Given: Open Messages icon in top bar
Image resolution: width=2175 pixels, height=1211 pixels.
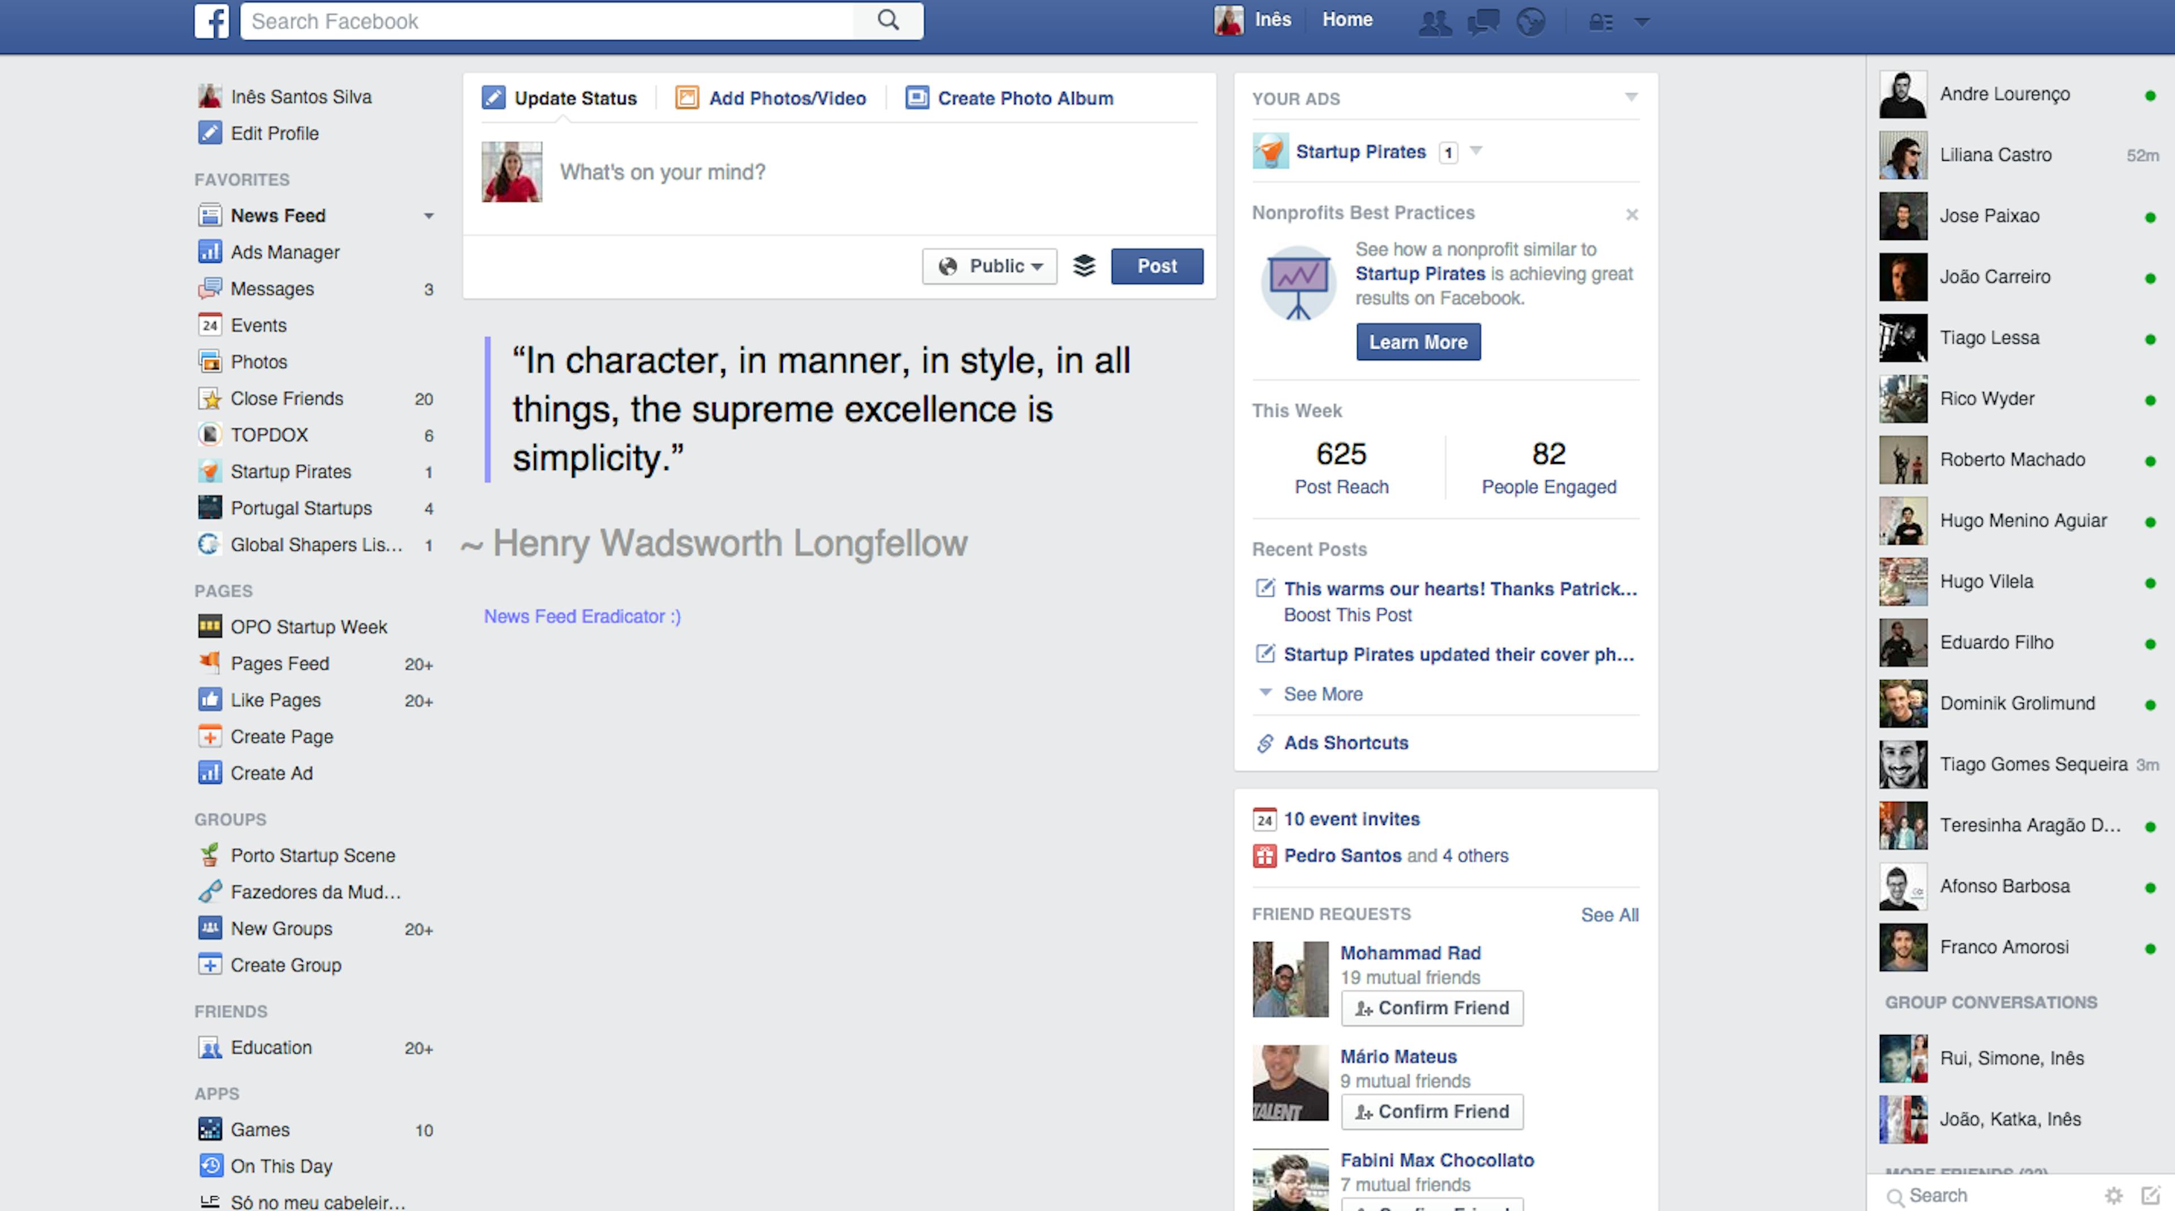Looking at the screenshot, I should click(1483, 21).
